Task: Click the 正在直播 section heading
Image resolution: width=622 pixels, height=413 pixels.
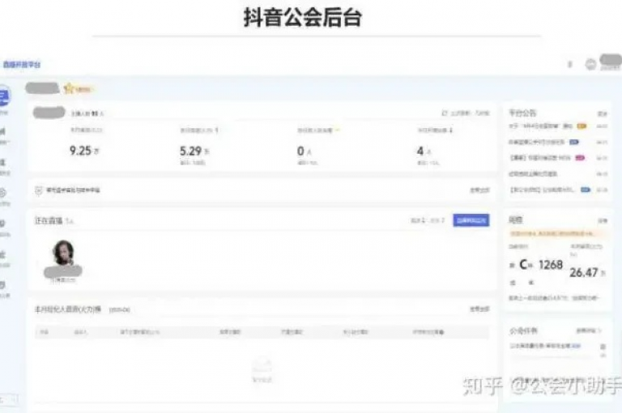Action: (x=49, y=220)
